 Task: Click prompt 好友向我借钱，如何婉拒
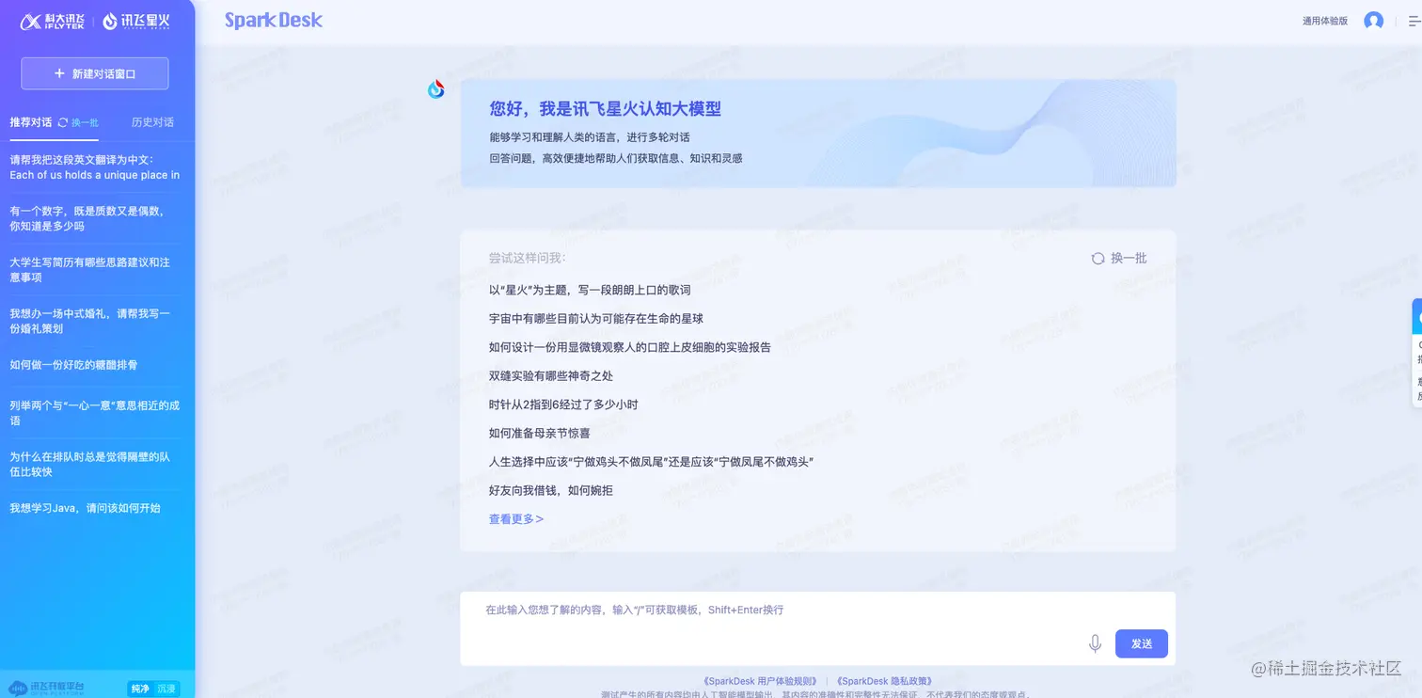(x=551, y=491)
